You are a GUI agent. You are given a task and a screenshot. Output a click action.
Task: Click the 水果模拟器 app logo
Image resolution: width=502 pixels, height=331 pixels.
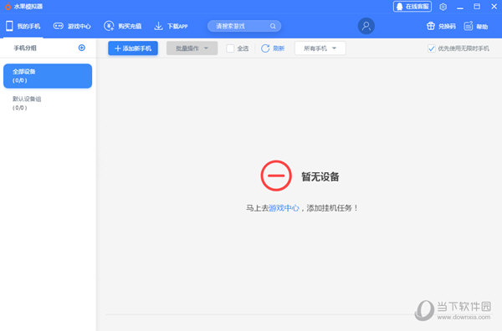(8, 6)
